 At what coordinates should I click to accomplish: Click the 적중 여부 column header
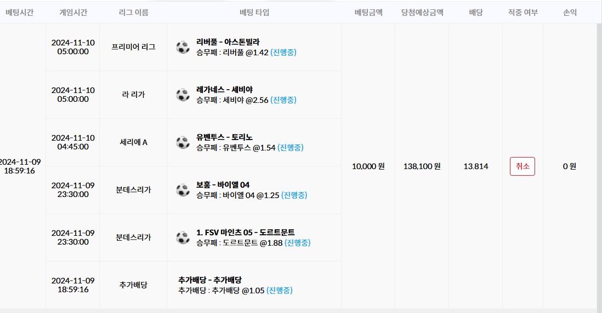tap(523, 13)
